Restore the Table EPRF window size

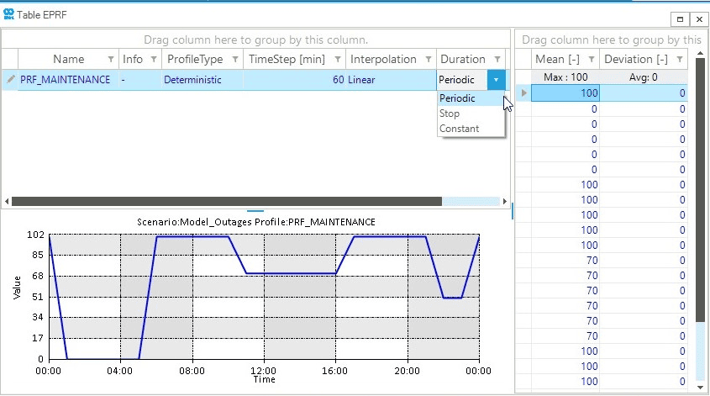pyautogui.click(x=681, y=18)
